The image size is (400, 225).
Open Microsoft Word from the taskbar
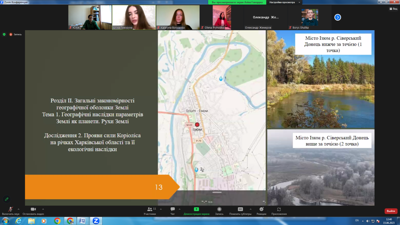click(x=83, y=221)
